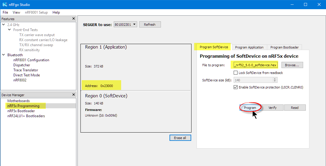Click the nRFgo Studio app icon
The width and height of the screenshot is (326, 166).
coord(5,4)
